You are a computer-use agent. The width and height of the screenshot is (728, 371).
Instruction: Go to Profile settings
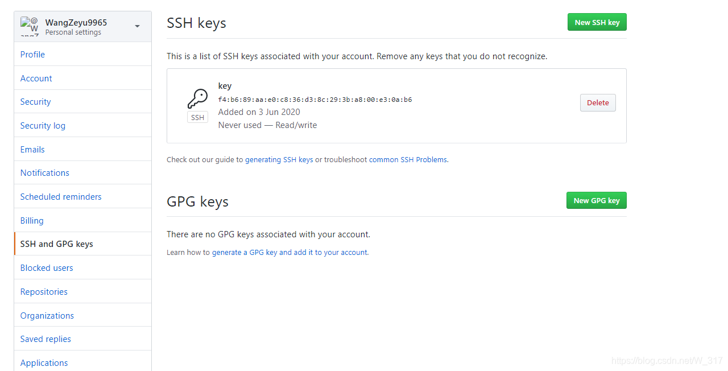(x=32, y=54)
